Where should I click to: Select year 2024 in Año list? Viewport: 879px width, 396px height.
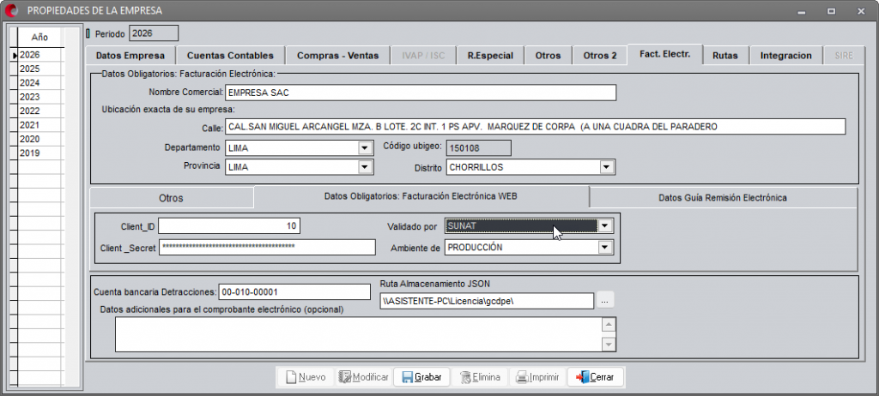pos(40,83)
